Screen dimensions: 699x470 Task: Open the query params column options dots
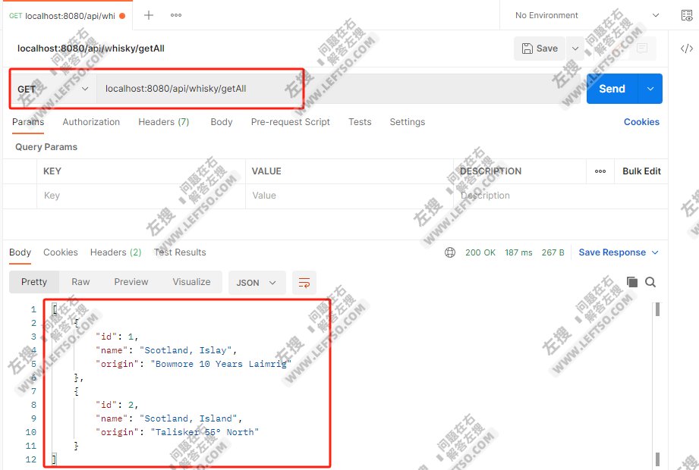click(600, 171)
